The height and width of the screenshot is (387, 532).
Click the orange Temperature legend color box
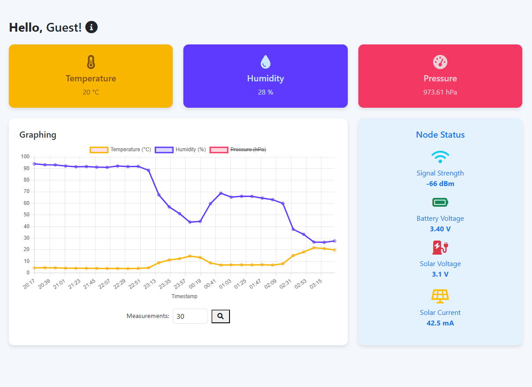[x=99, y=150]
